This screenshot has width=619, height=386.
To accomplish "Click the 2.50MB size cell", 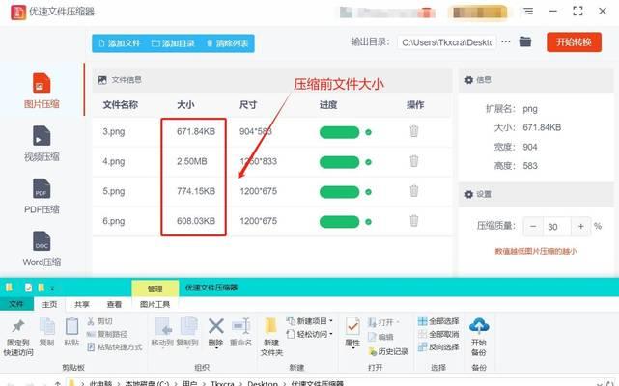I will coord(192,161).
